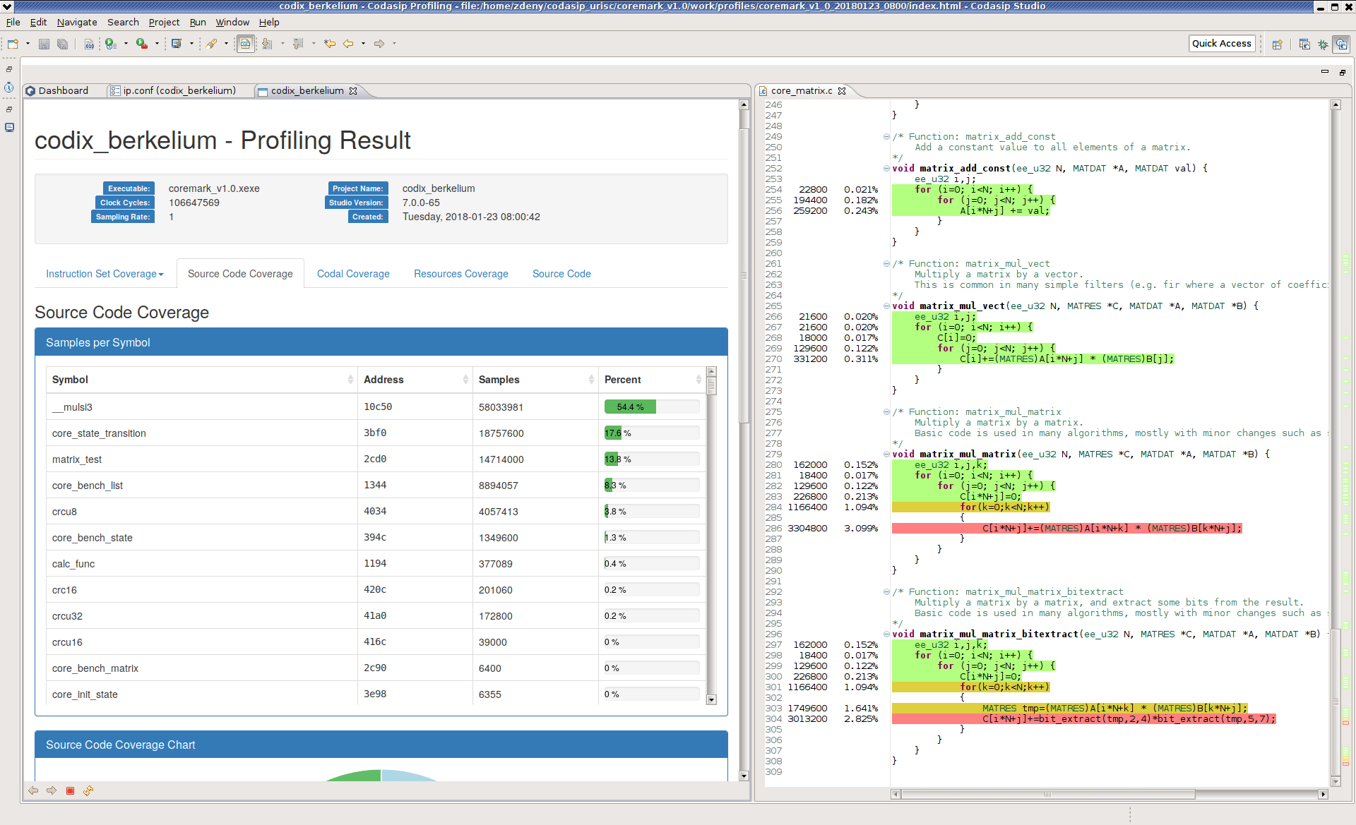This screenshot has width=1356, height=825.
Task: Collapse the matrix_mul_vect comment fold marker
Action: 886,264
